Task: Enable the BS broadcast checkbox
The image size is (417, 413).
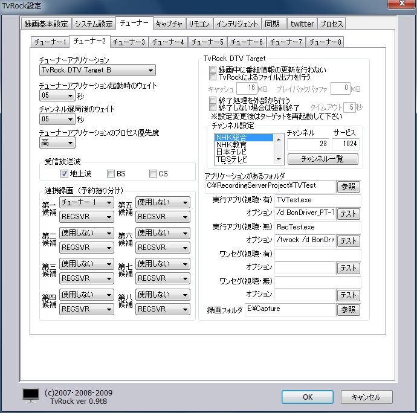Action: pos(111,173)
